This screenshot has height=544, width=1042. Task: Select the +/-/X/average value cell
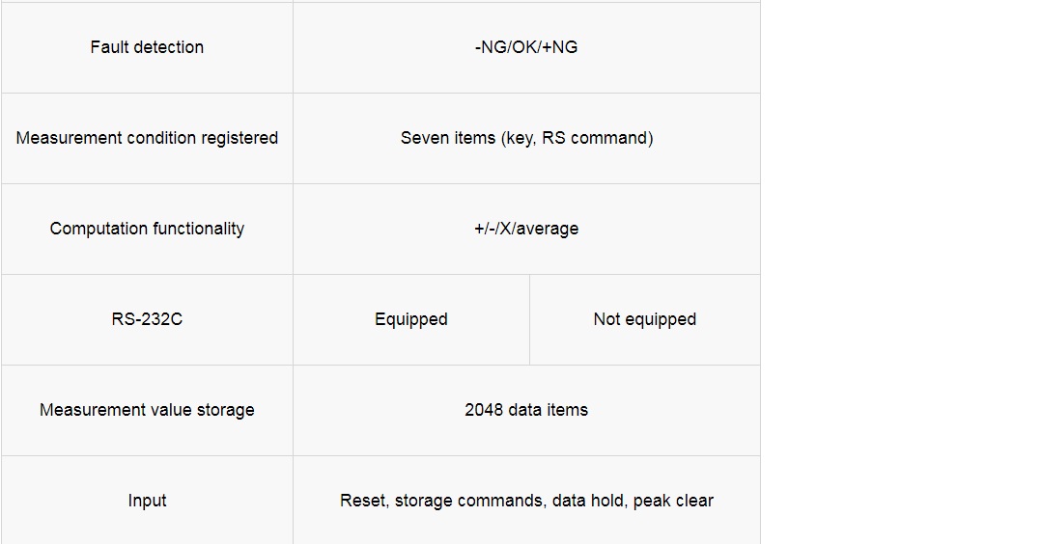pos(526,229)
